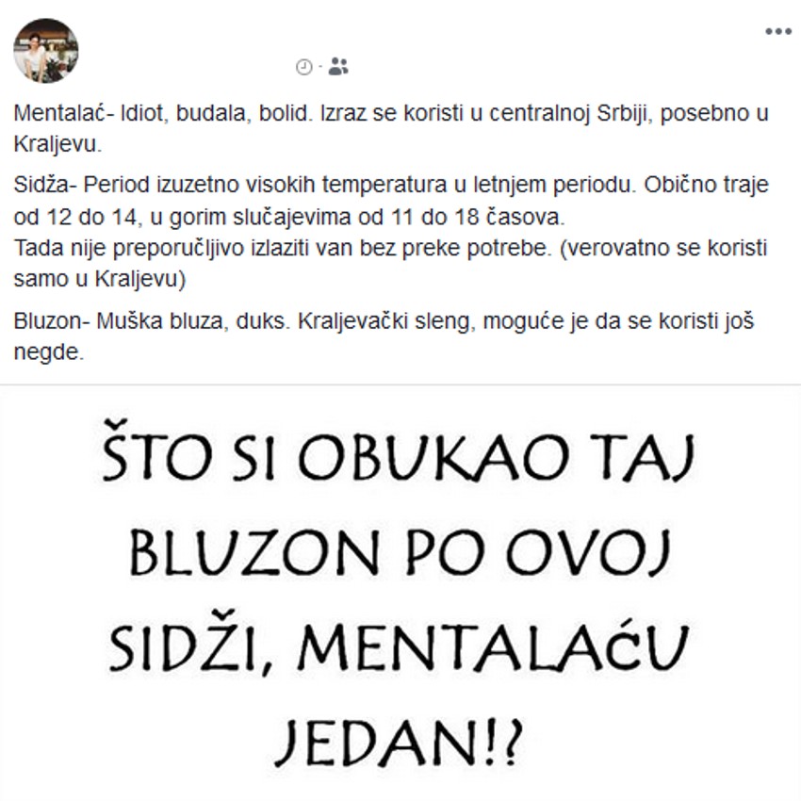The image size is (801, 801).
Task: Click the line starting with 'Mentalać- Idiot, budala'
Action: pos(391,113)
